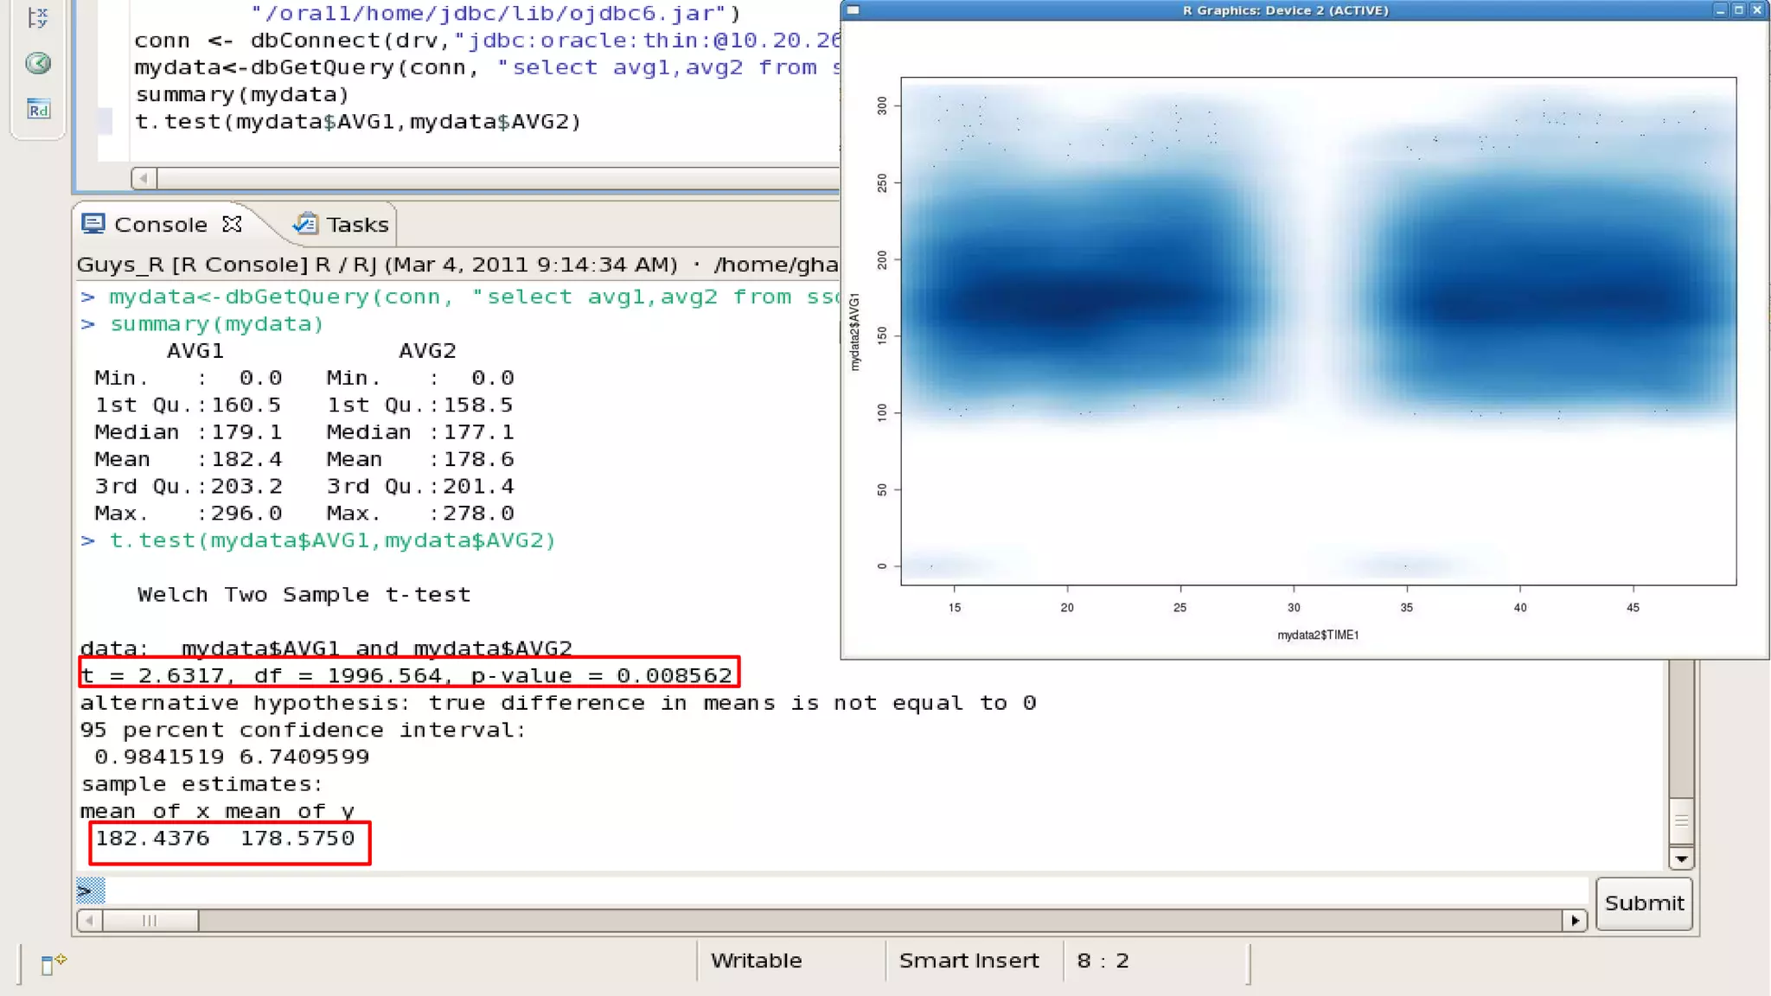The image size is (1771, 996).
Task: Click the console horizontal scrollbar thumb
Action: coord(150,921)
